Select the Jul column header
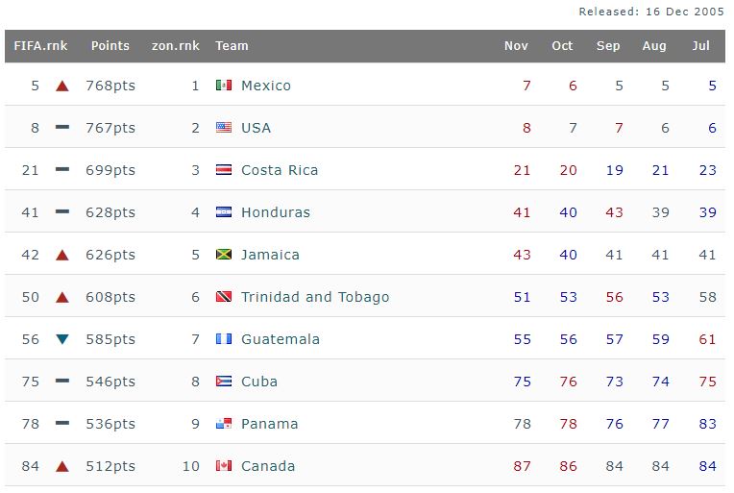 701,45
